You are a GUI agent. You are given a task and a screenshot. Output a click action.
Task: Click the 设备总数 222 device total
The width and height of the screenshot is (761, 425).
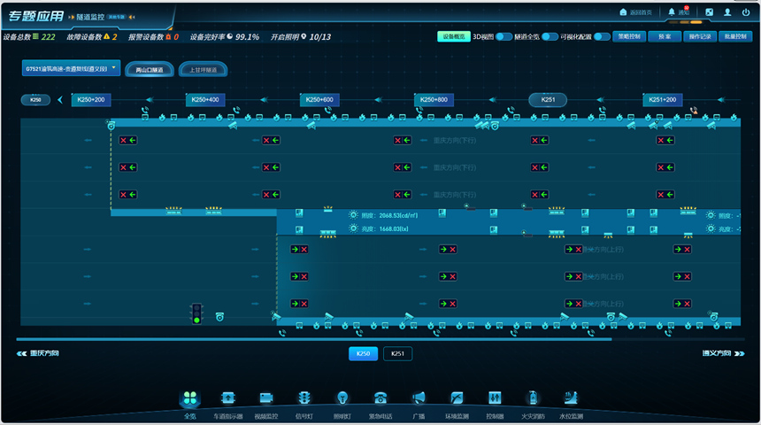point(28,37)
